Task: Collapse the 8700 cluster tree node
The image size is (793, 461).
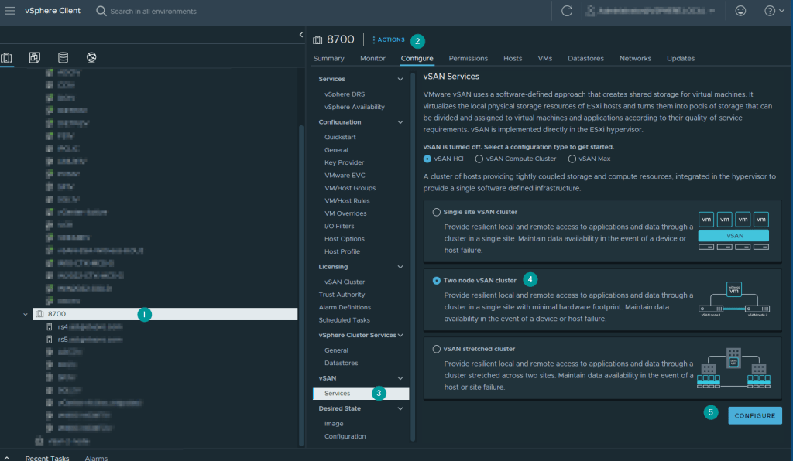Action: (x=26, y=314)
